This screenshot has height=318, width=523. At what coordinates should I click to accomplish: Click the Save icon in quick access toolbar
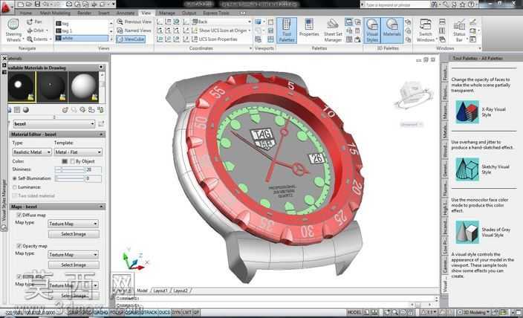pos(37,4)
